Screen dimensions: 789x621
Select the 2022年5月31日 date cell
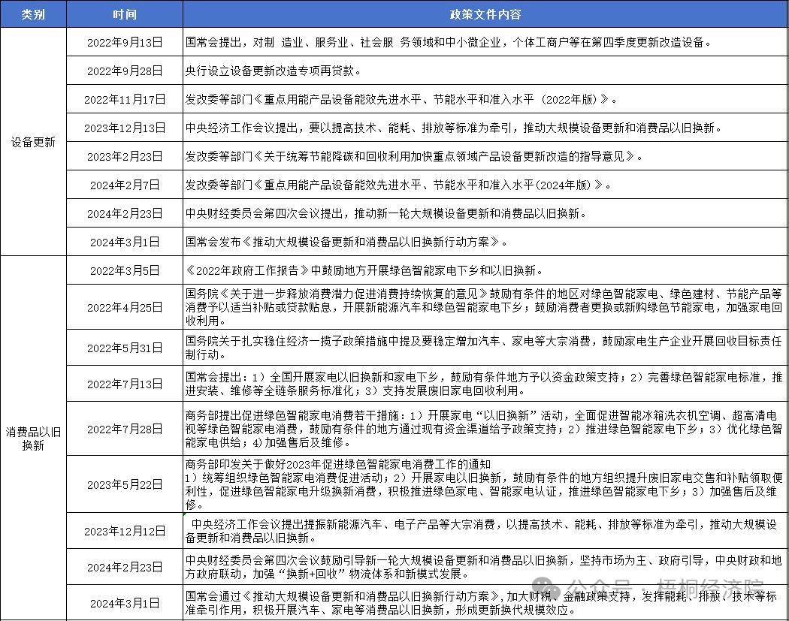125,348
